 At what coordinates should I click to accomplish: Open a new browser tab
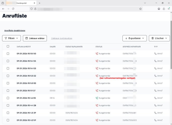pyautogui.click(x=39, y=3)
